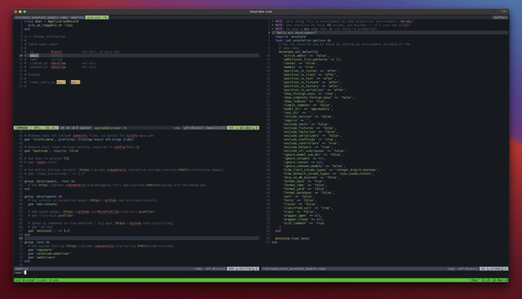Open the github rails/web-console link
This screenshot has width=522, height=299.
(x=123, y=200)
